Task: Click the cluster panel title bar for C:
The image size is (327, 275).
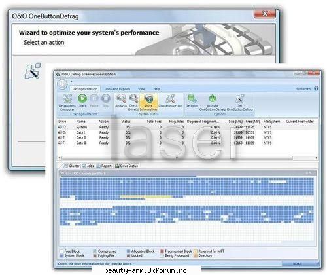Action: (x=188, y=174)
